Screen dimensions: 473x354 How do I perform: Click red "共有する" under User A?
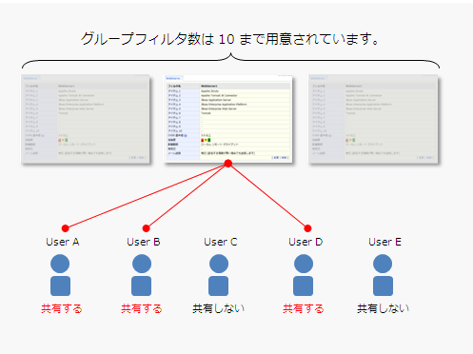pyautogui.click(x=62, y=308)
